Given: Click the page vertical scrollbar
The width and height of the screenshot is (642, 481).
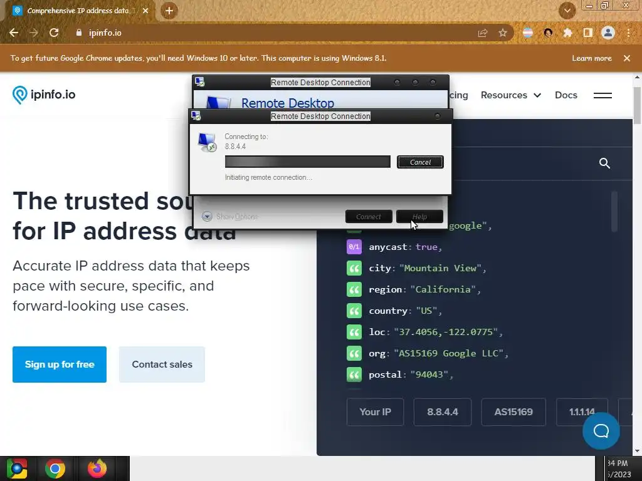Looking at the screenshot, I should click(637, 105).
